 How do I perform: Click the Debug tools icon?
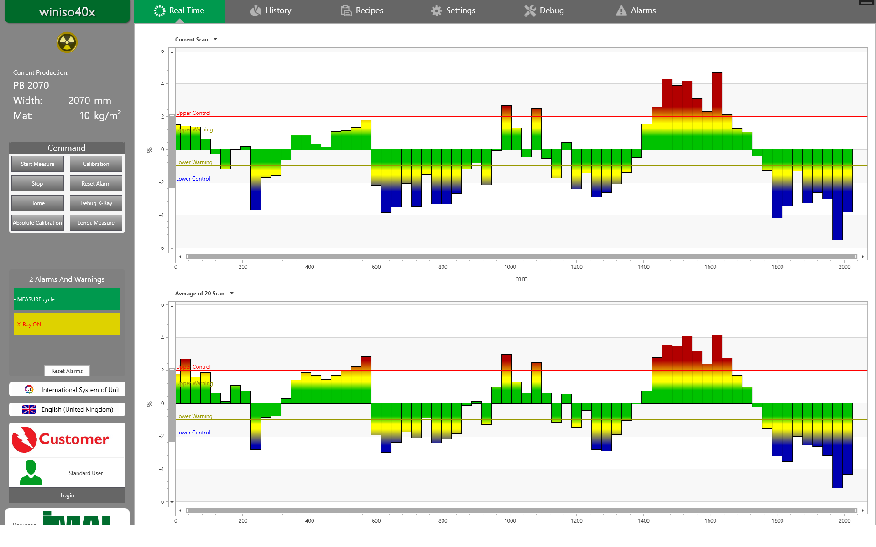point(530,10)
